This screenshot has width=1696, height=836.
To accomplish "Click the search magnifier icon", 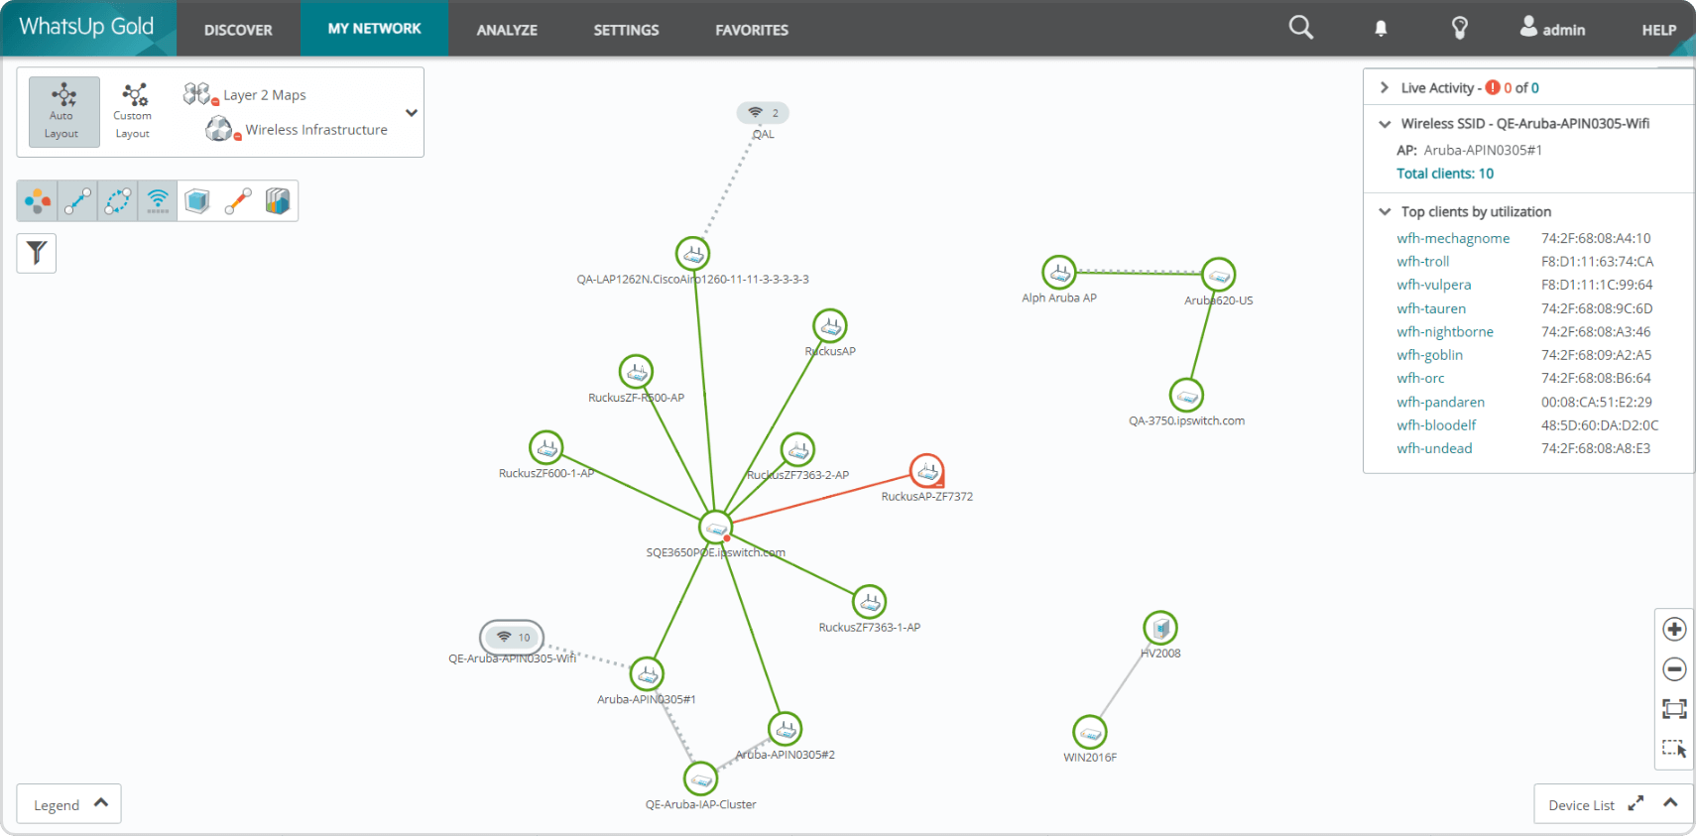I will click(x=1300, y=28).
